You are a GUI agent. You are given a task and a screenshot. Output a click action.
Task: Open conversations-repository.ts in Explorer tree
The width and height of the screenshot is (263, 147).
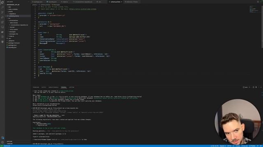19,25
